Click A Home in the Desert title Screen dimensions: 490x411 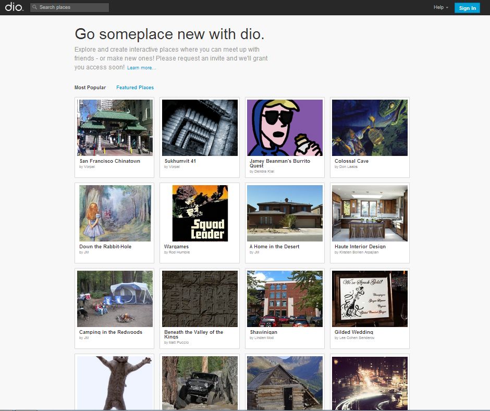(274, 247)
